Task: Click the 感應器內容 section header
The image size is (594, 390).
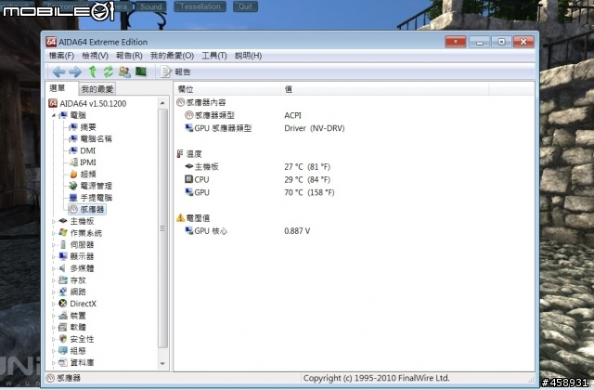Action: tap(201, 102)
